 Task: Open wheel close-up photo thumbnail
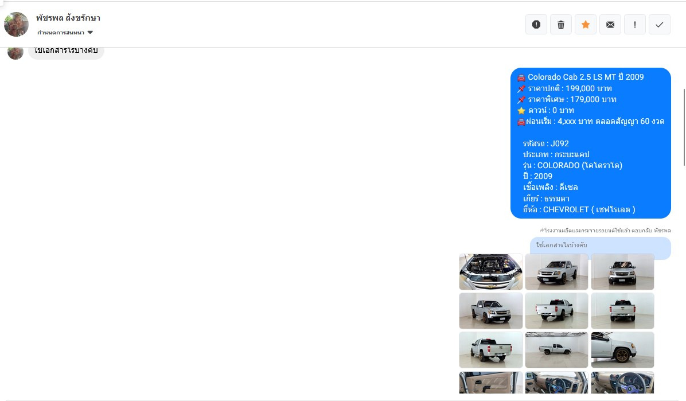coord(622,350)
